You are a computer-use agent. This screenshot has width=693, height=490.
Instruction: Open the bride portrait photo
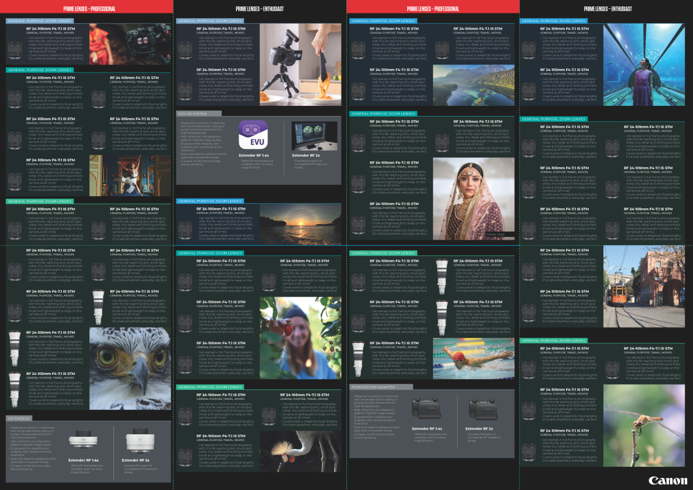click(474, 198)
